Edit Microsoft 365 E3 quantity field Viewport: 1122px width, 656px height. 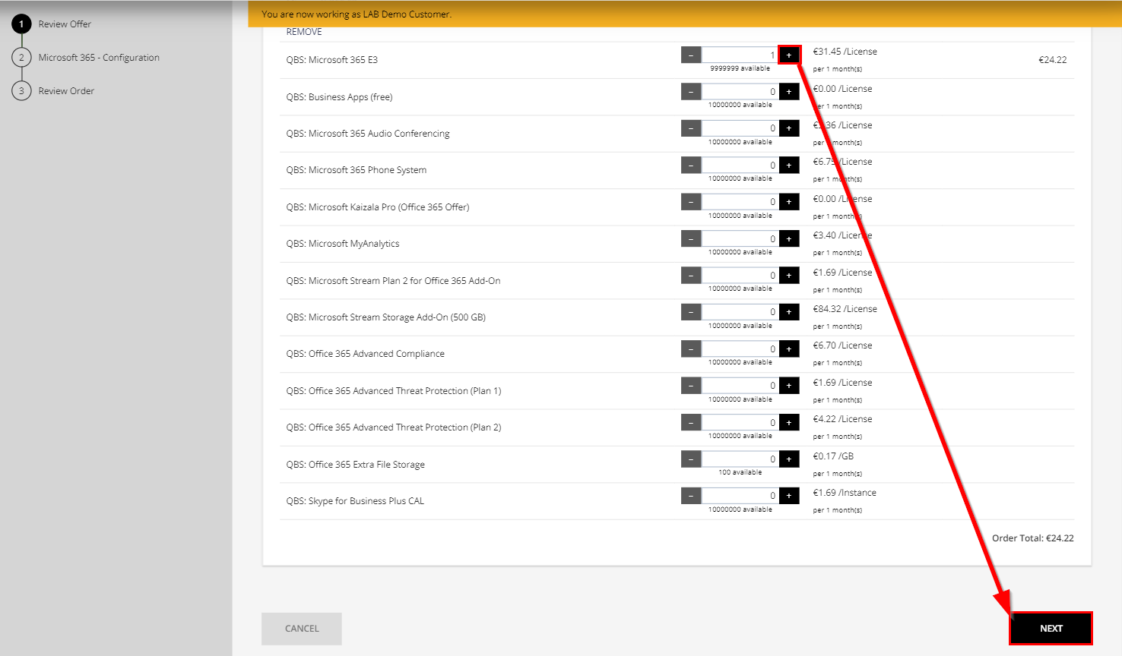tap(740, 55)
